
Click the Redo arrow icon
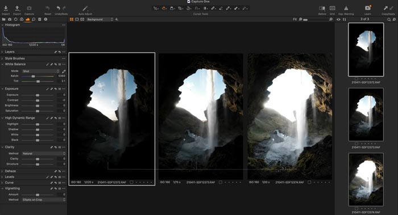[64, 9]
